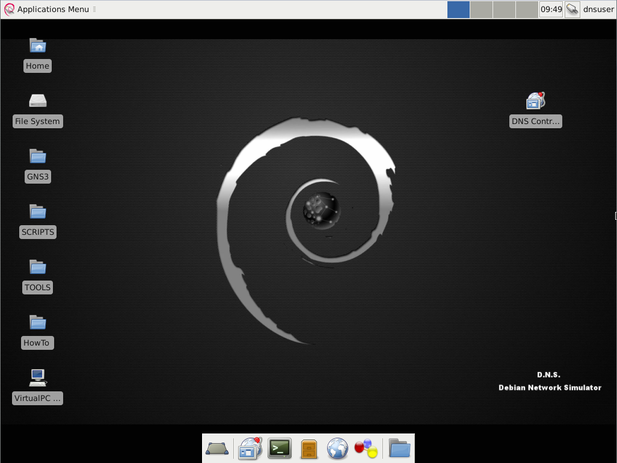
Task: Select the VirtualPC computer icon
Action: 38,378
